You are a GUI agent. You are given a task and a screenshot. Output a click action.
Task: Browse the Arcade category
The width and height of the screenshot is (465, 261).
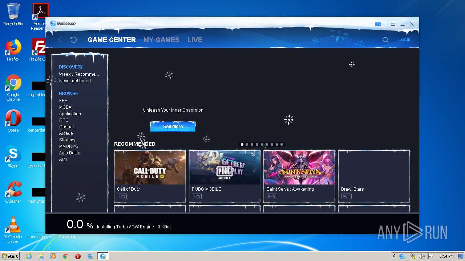pos(66,133)
